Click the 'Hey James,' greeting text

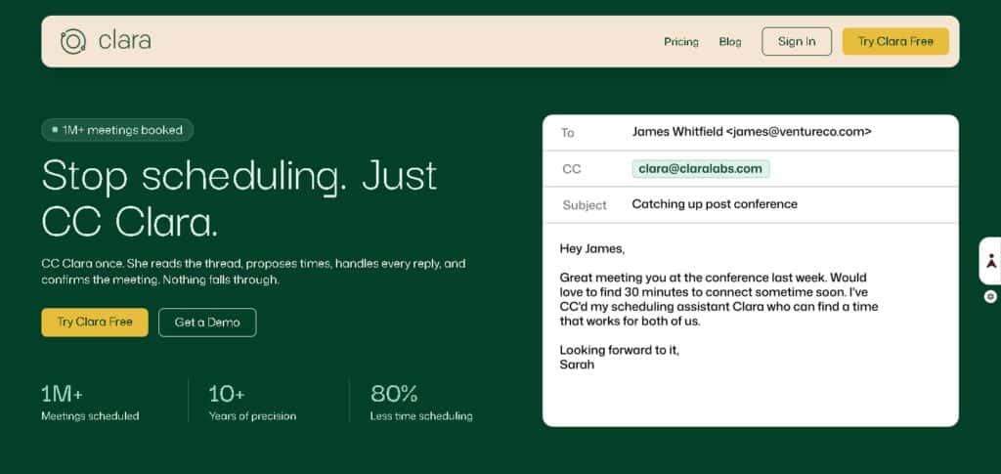point(591,249)
